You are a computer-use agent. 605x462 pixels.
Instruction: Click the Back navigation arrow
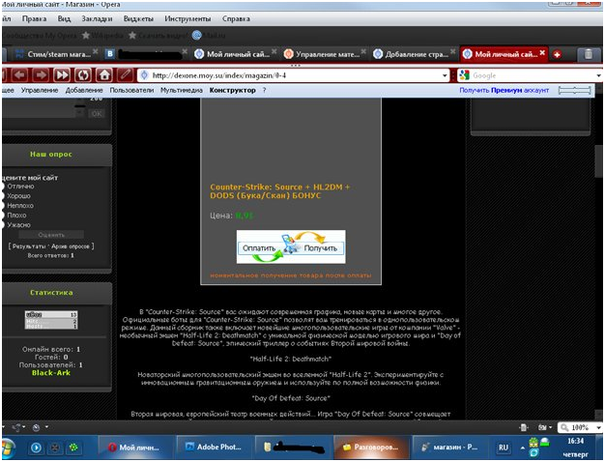(x=21, y=74)
